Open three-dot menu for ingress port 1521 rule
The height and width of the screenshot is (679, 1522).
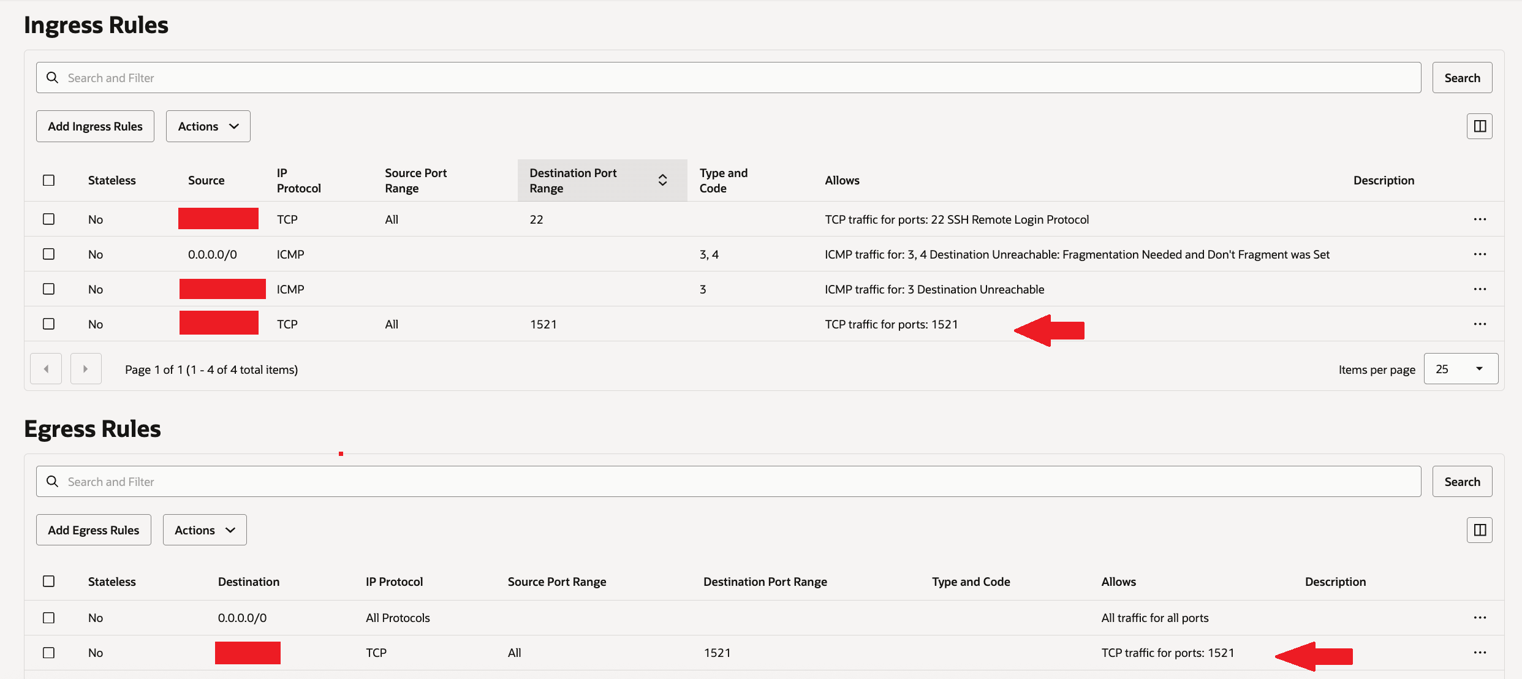pos(1480,324)
